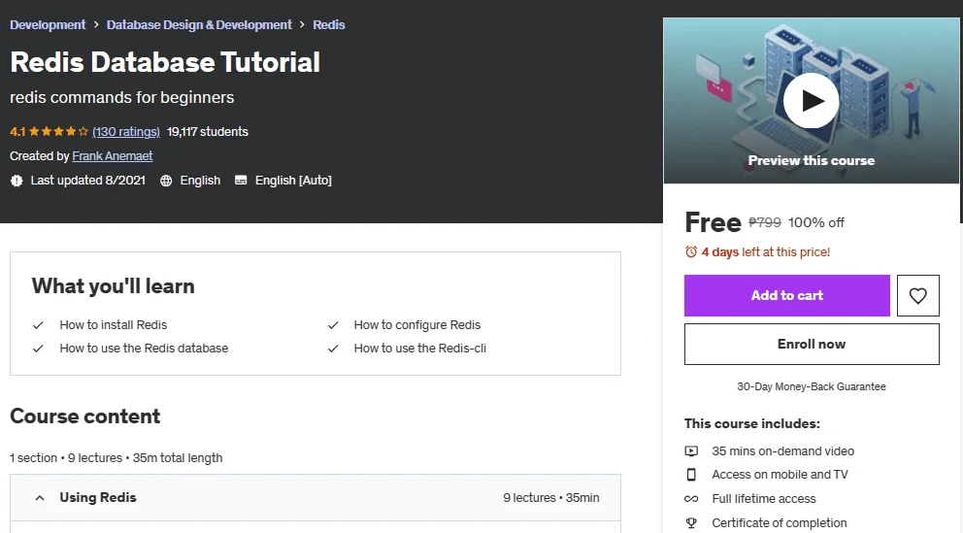Click the closed captions icon
The height and width of the screenshot is (533, 963).
click(241, 181)
